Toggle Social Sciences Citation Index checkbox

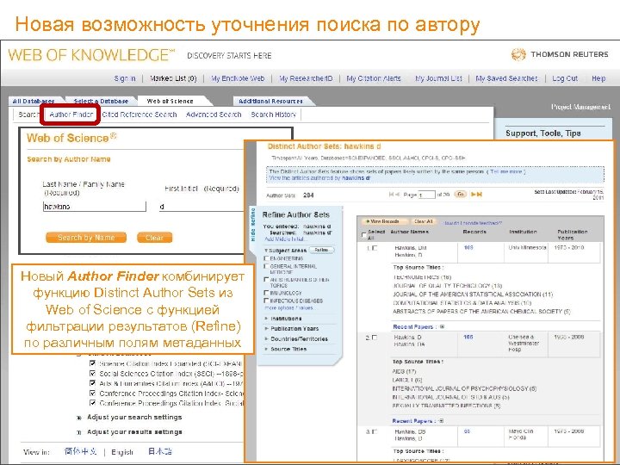[92, 373]
